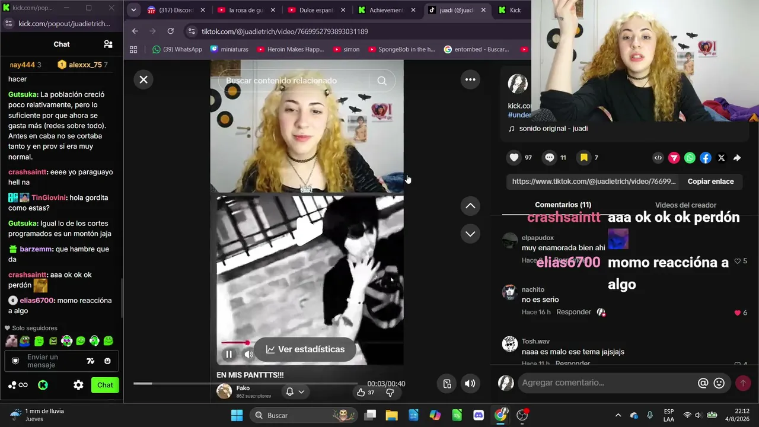Image resolution: width=759 pixels, height=427 pixels.
Task: Share video to Facebook
Action: tap(706, 158)
